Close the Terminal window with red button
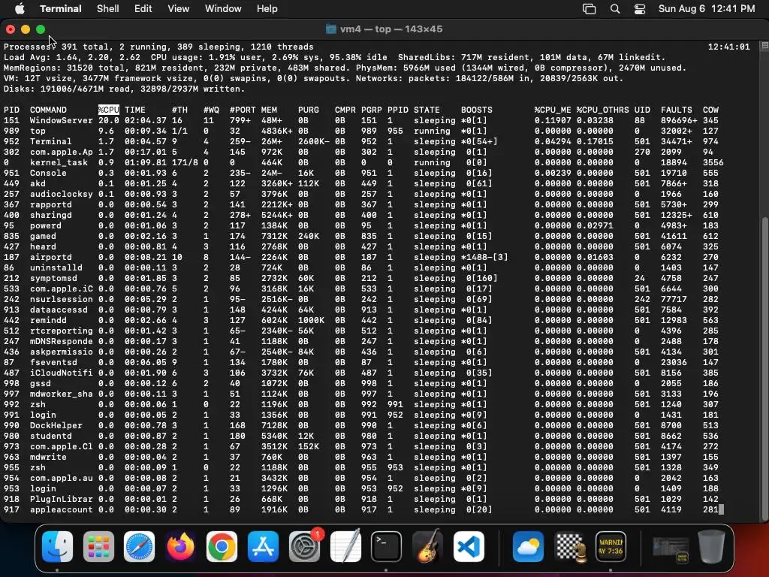 pos(11,29)
